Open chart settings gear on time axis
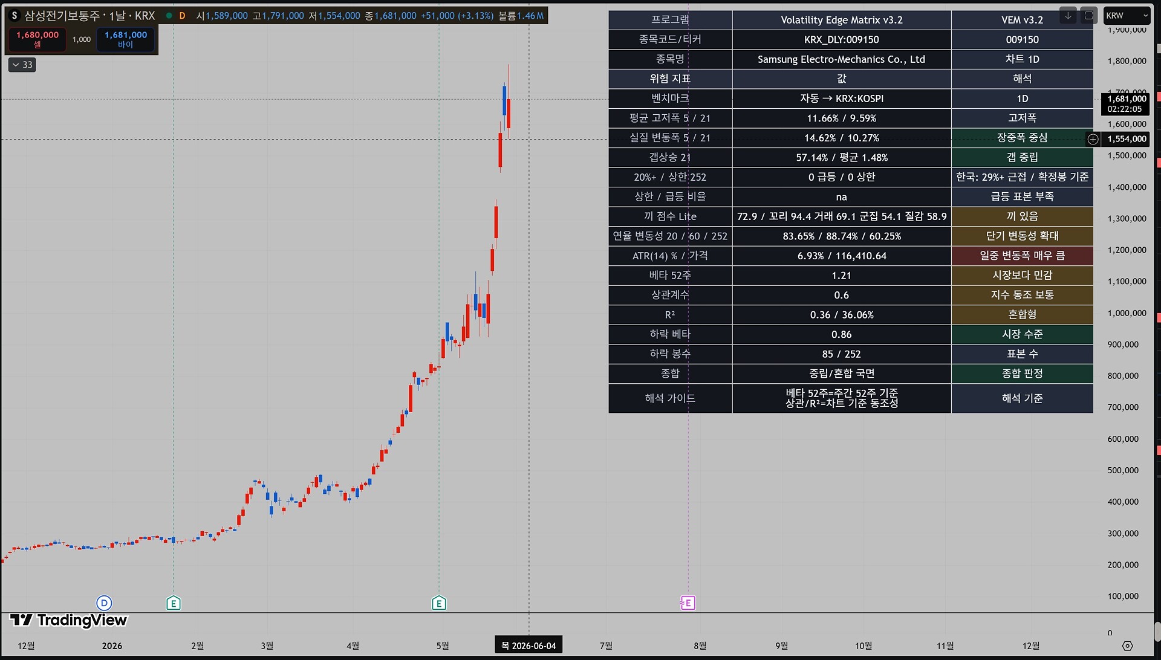 pos(1127,645)
